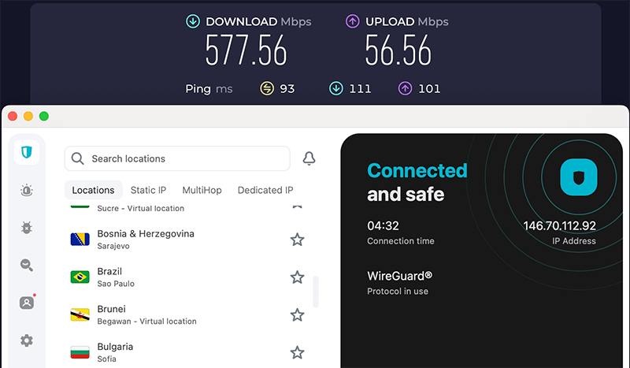This screenshot has height=368, width=630.
Task: Click the Connected and safe heading
Action: (417, 182)
